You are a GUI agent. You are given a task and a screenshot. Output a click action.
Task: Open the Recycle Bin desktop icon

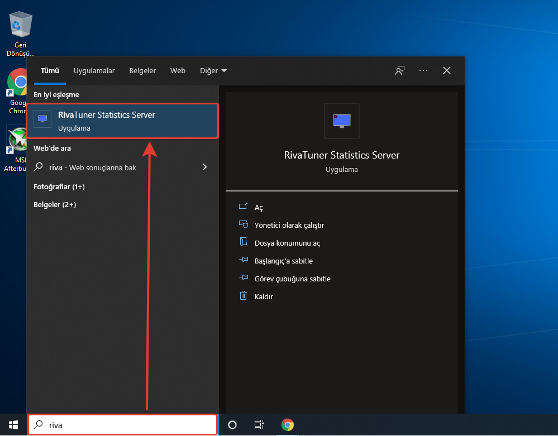(21, 26)
